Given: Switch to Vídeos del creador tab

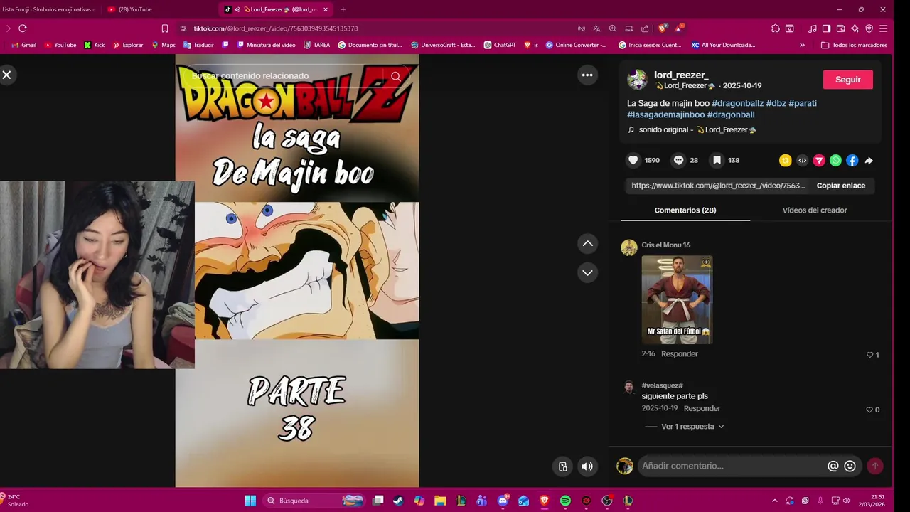Looking at the screenshot, I should point(815,210).
